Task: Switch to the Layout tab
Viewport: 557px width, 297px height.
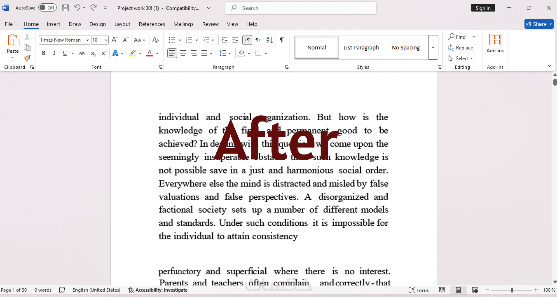Action: 122,24
